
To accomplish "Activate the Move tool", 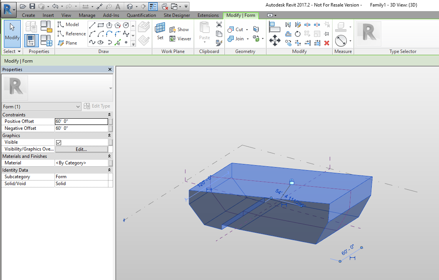I will click(x=275, y=40).
